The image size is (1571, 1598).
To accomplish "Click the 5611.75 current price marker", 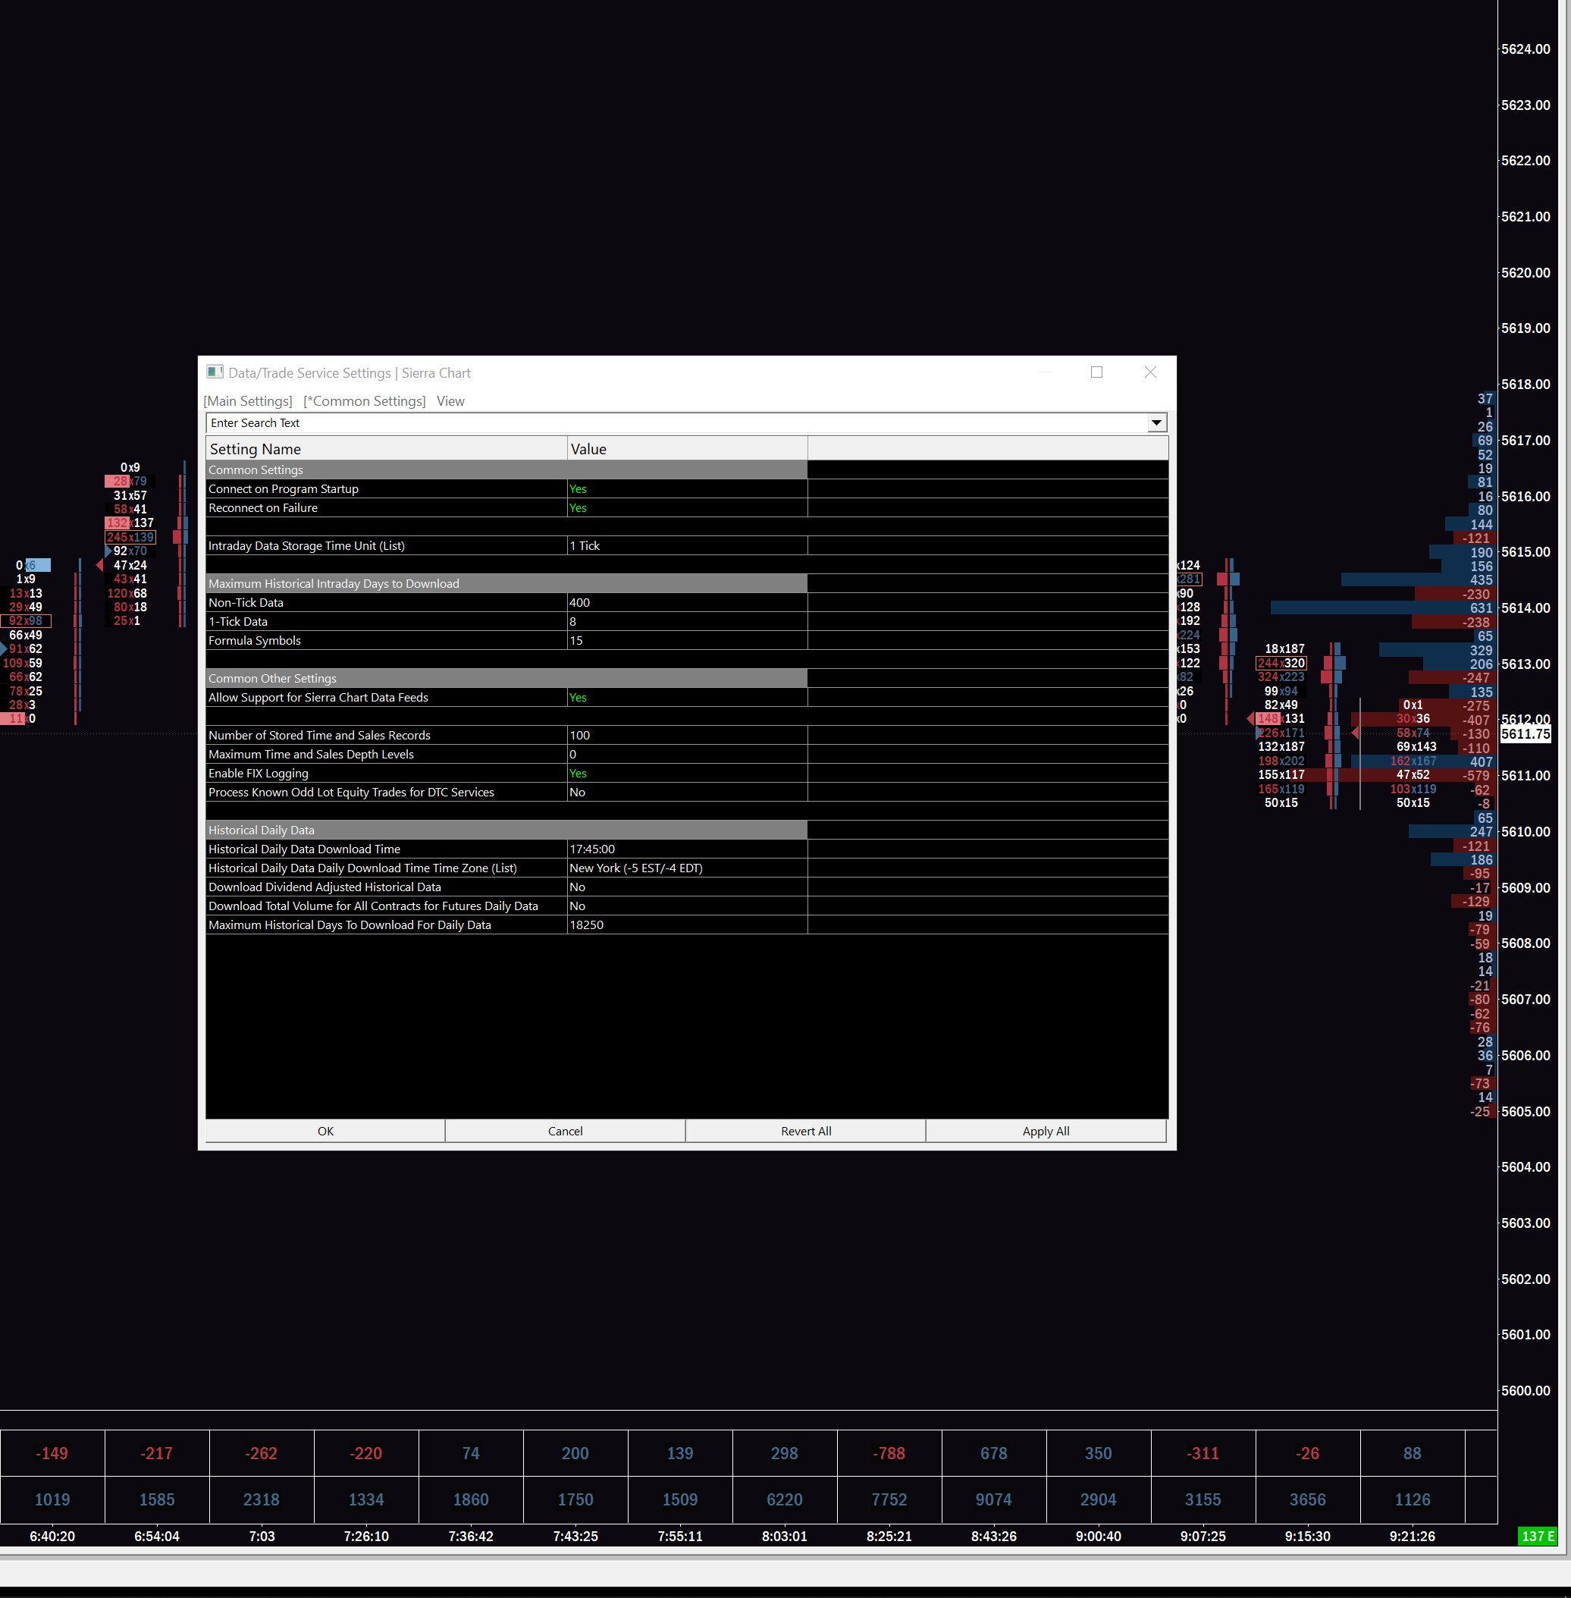I will [1525, 734].
